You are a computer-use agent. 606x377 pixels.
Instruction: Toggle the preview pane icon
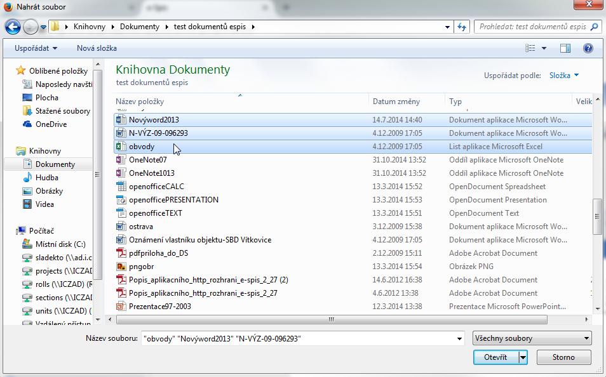[x=565, y=48]
